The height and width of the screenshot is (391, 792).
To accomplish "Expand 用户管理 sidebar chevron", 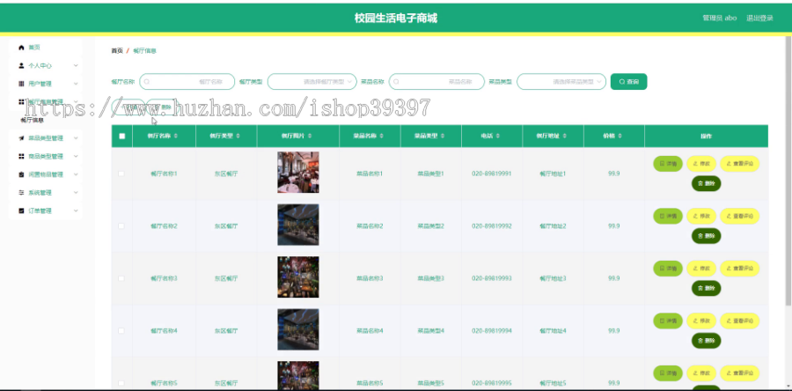I will (76, 84).
